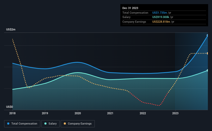This screenshot has width=212, height=131.
Task: Click the orange Company Earnings end-point marker
Action: (x=207, y=53)
